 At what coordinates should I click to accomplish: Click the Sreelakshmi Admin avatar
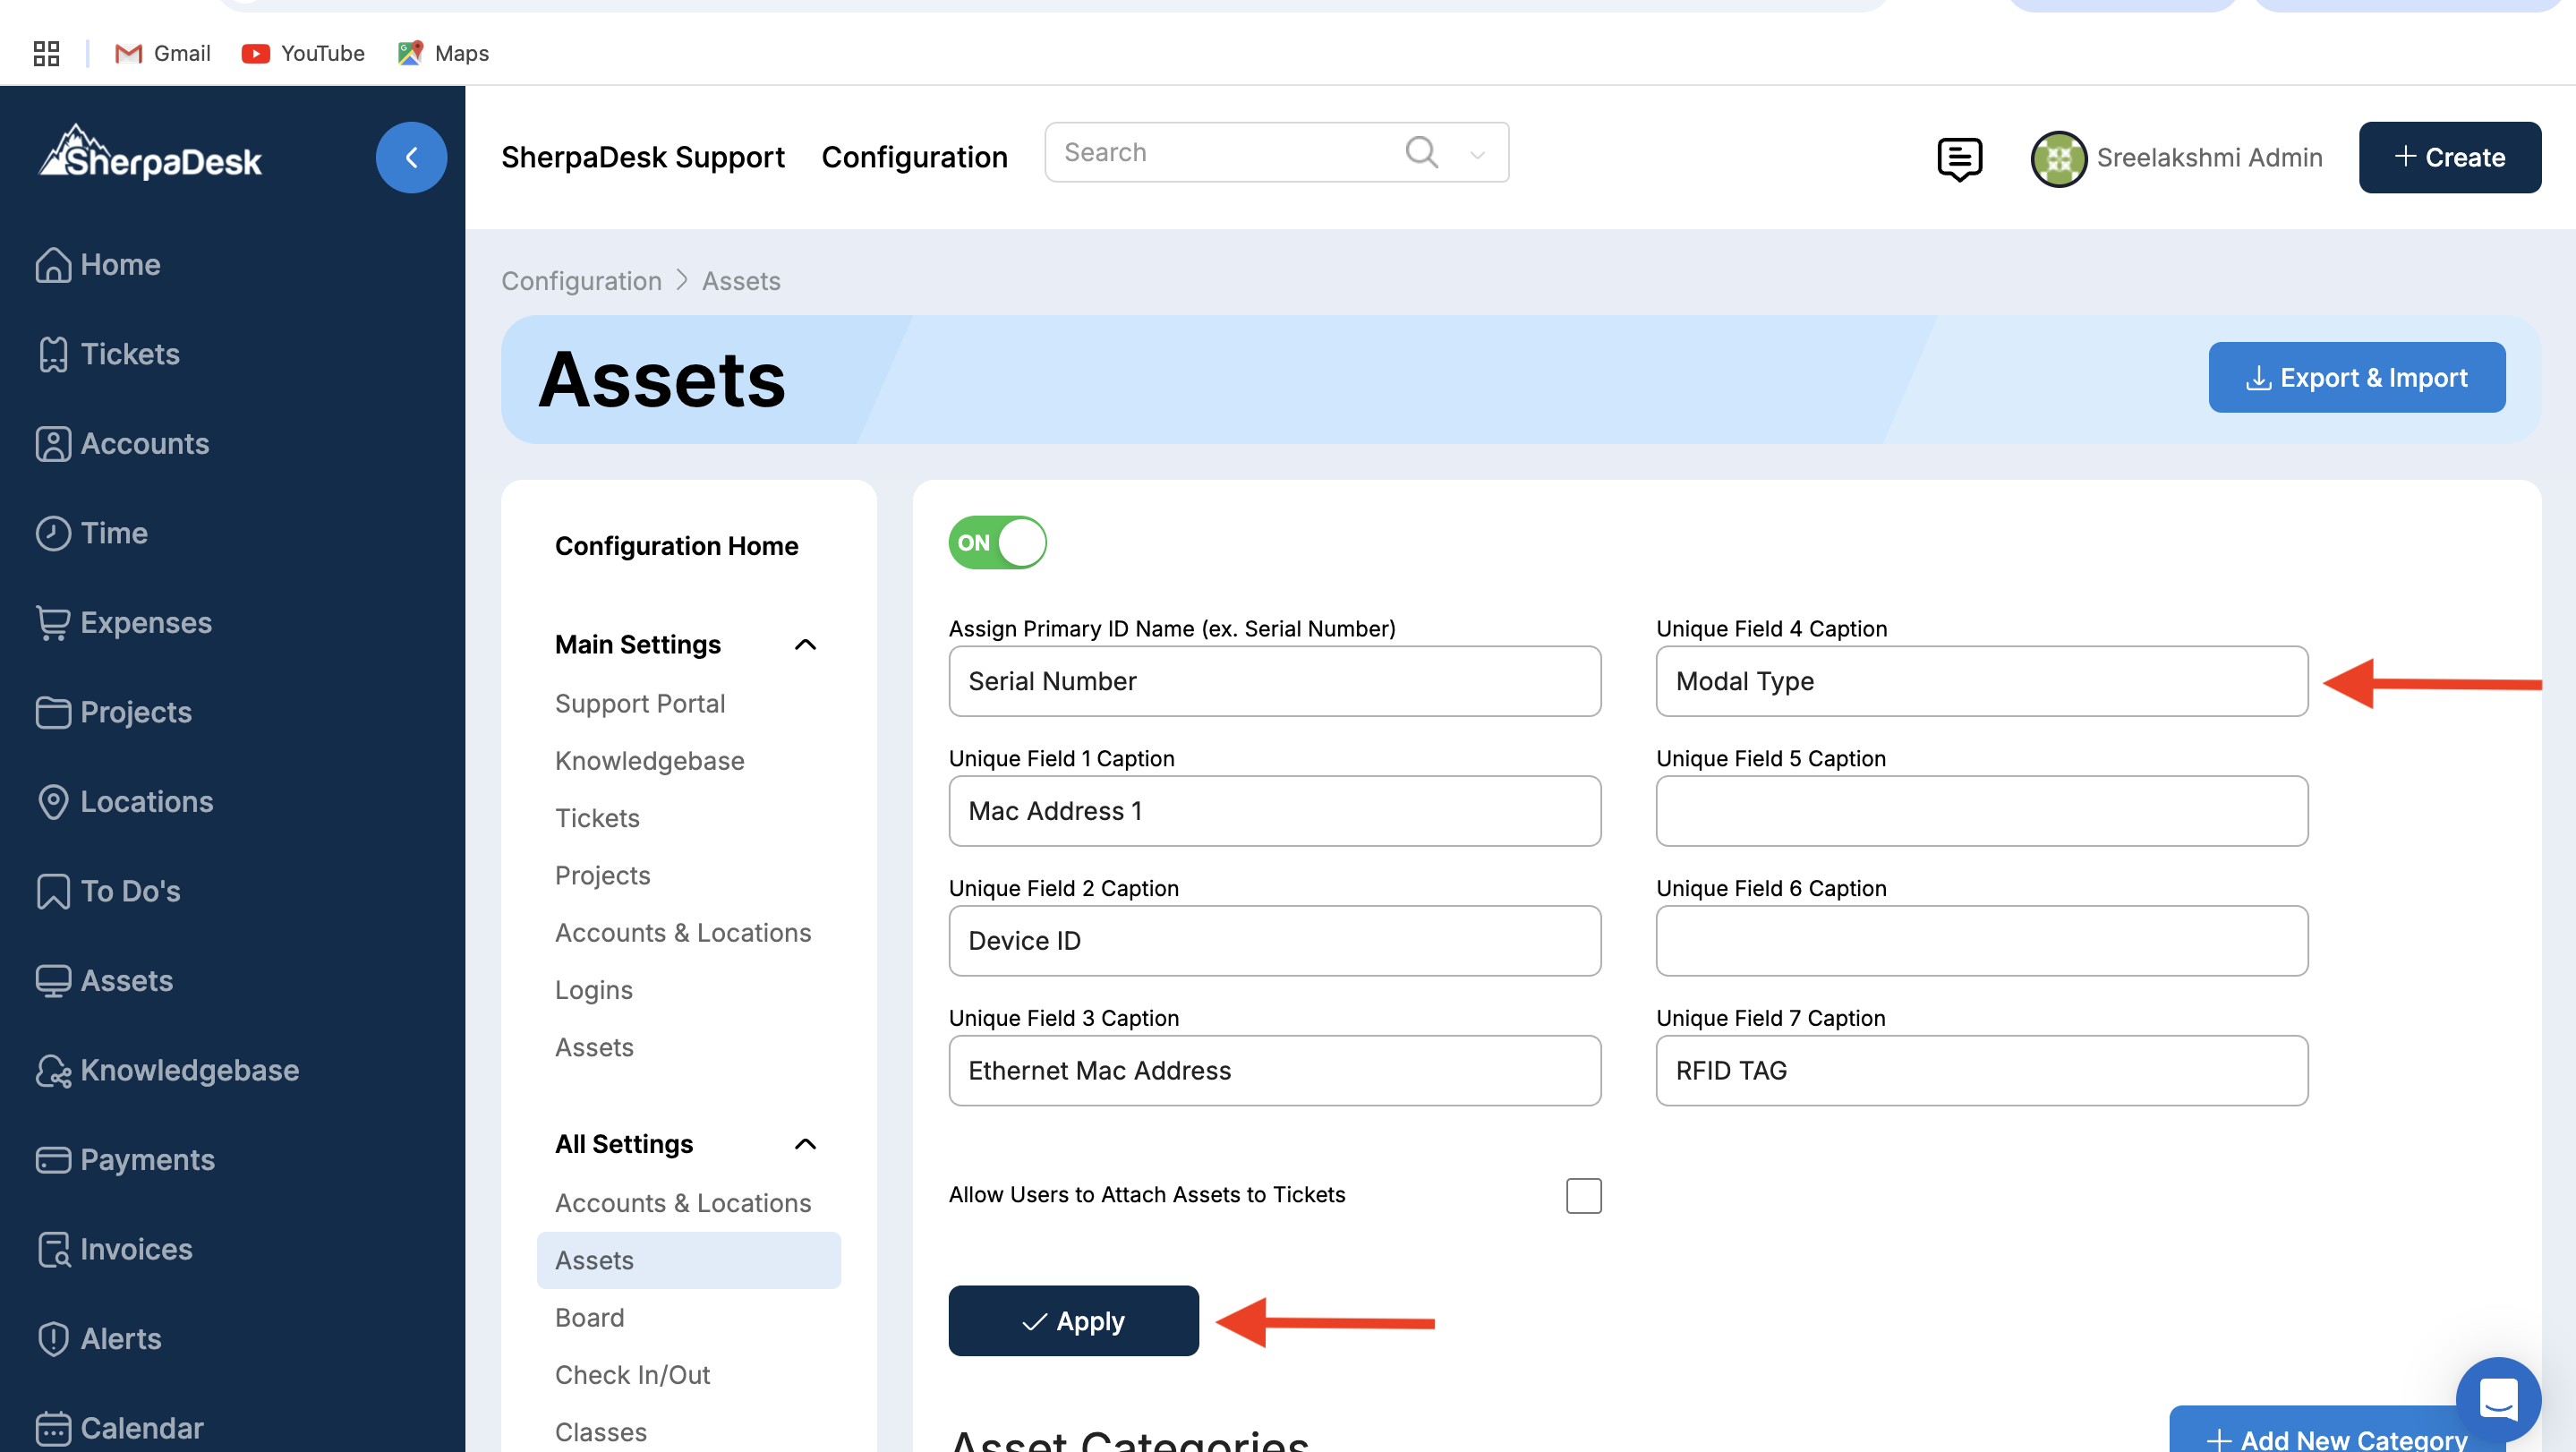(2058, 158)
